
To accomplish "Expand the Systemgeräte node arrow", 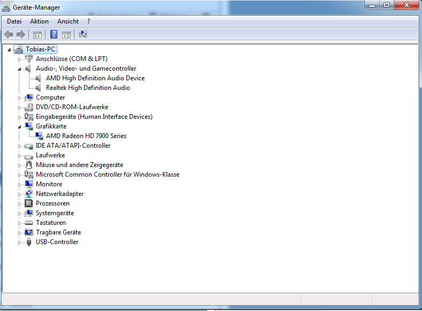I will (x=19, y=214).
